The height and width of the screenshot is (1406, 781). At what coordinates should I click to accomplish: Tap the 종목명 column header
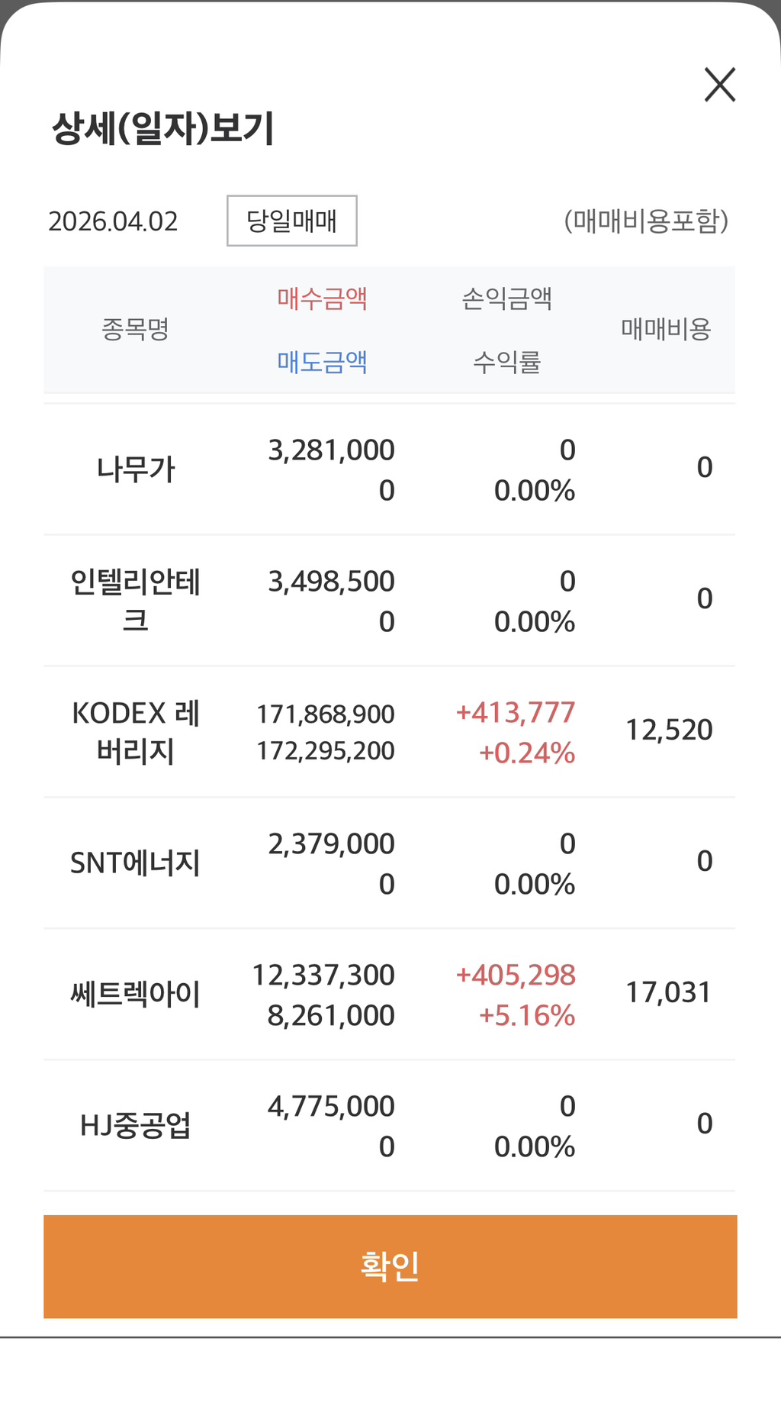[135, 329]
